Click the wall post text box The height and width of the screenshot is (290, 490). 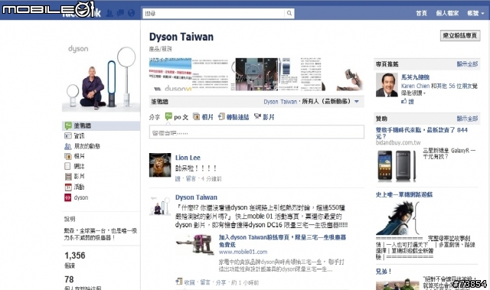256,132
